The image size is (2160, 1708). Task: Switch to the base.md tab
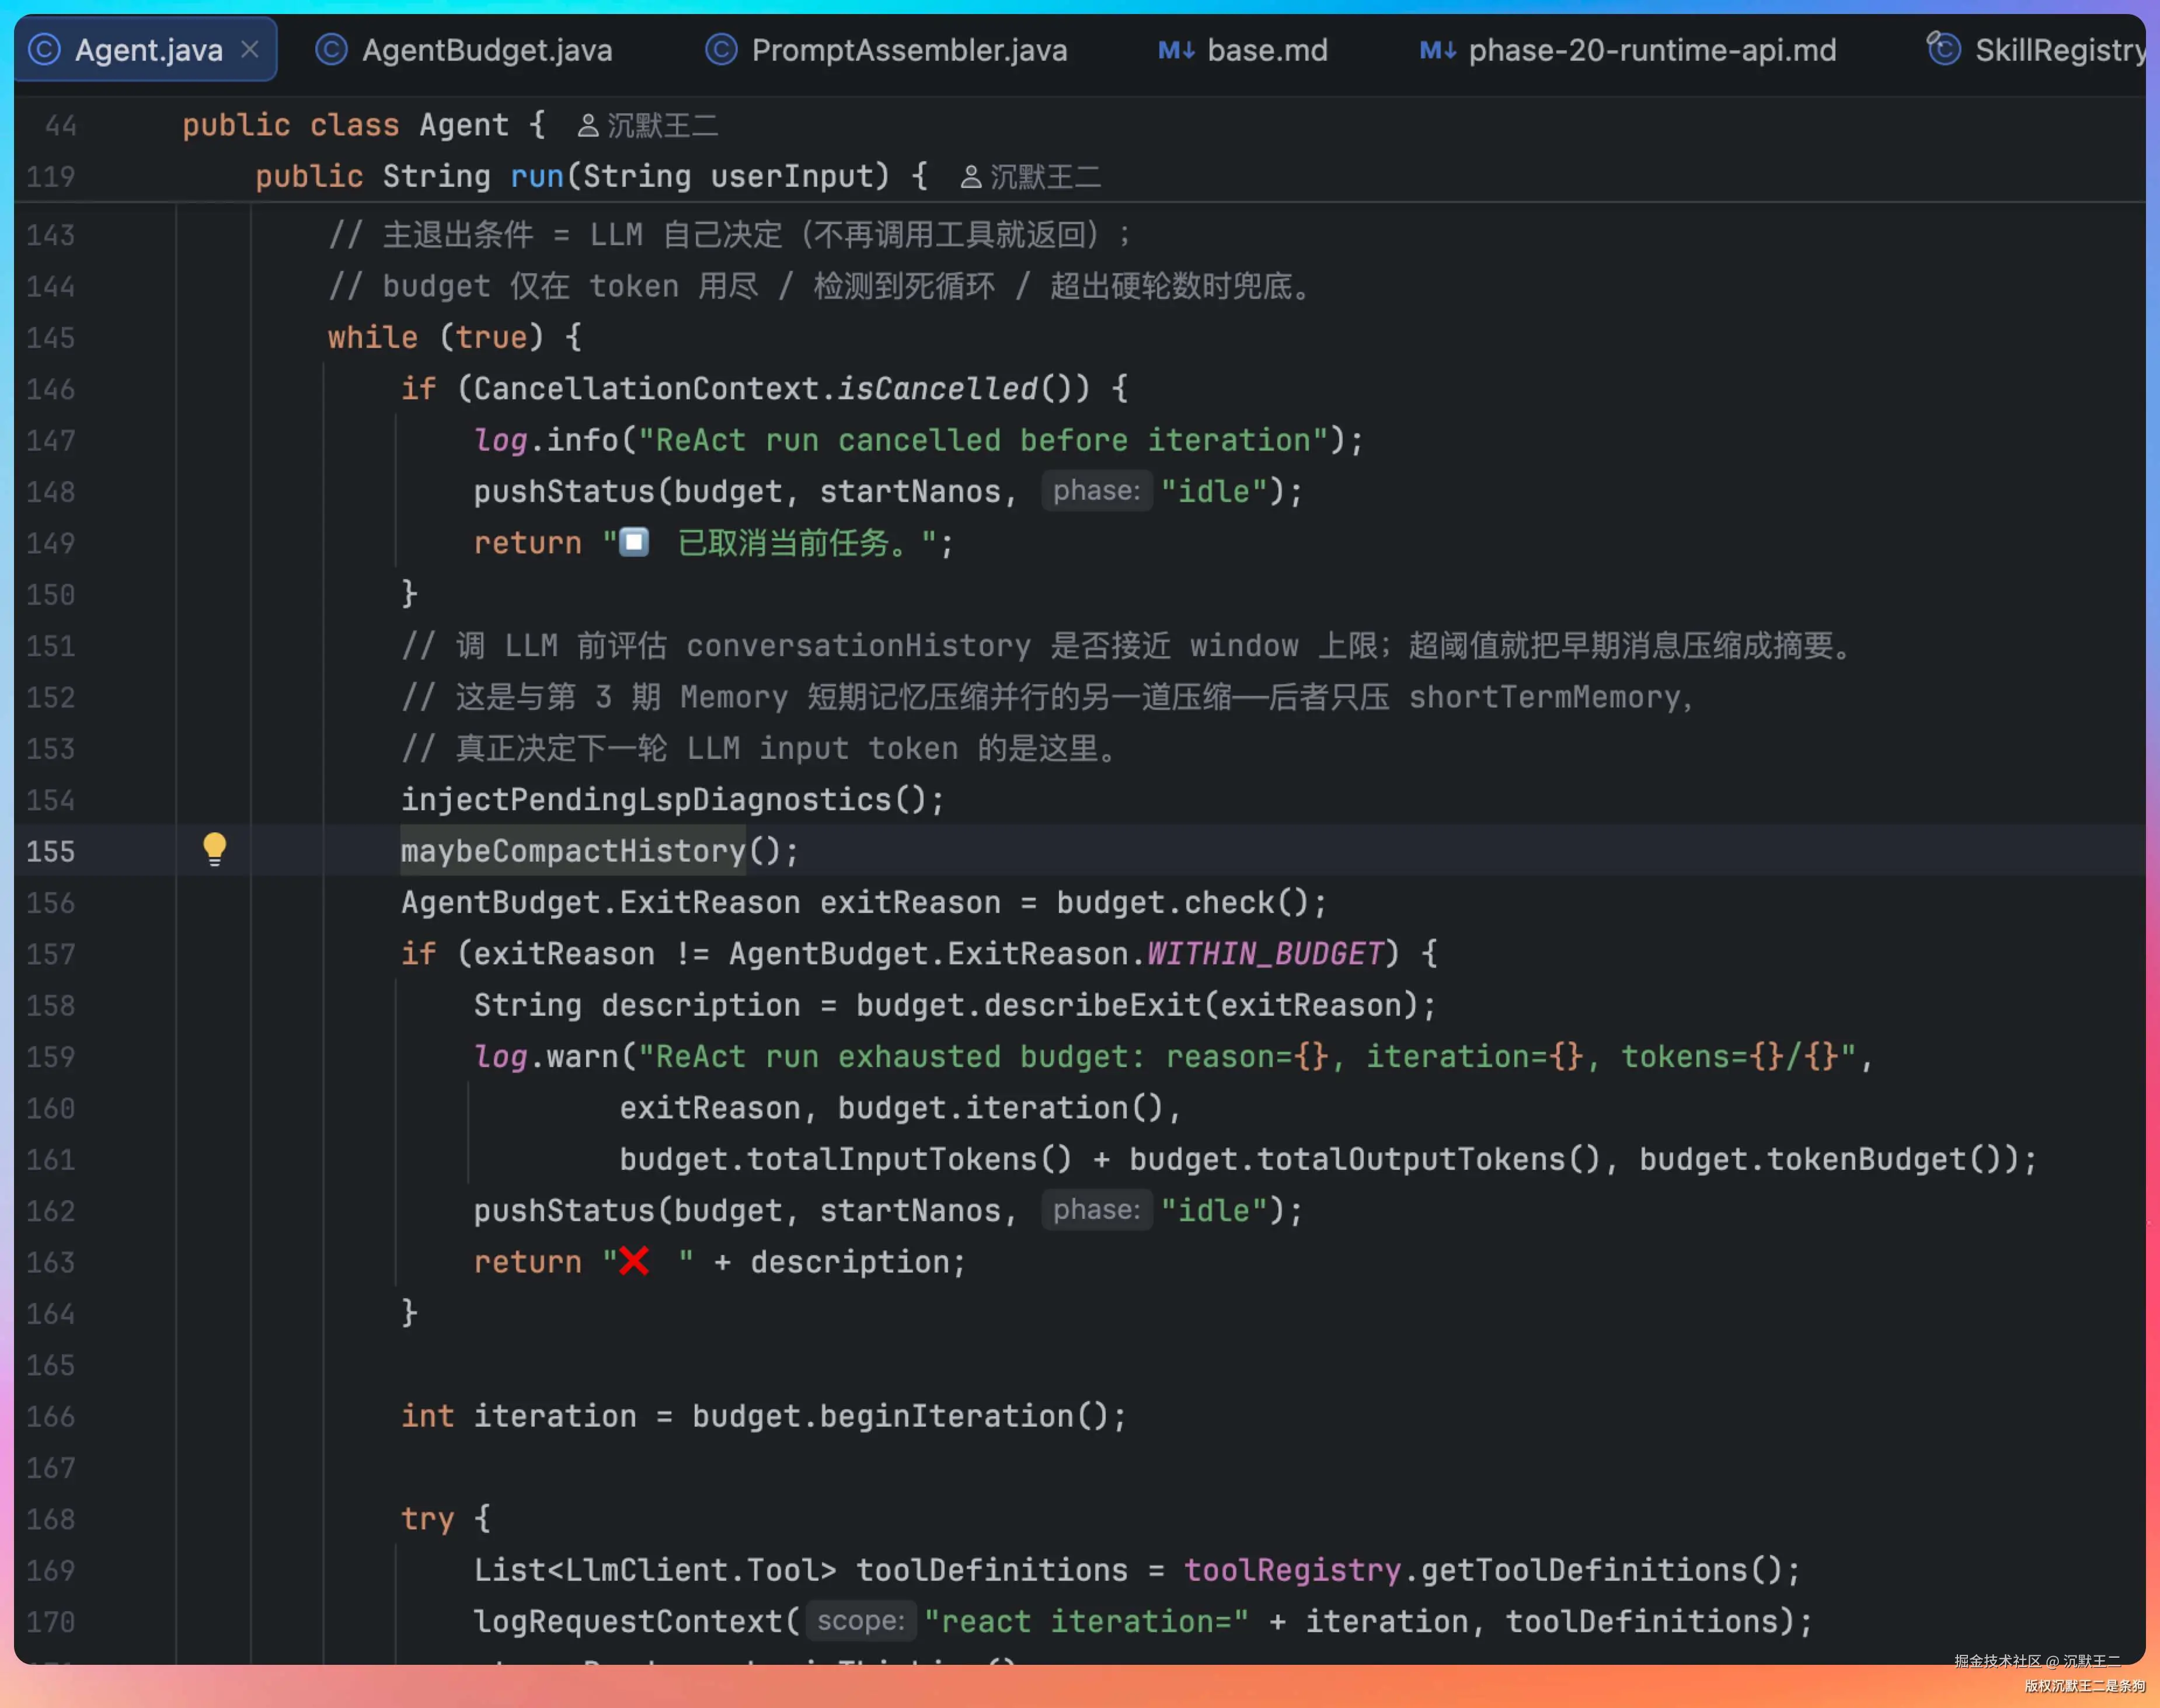point(1243,49)
